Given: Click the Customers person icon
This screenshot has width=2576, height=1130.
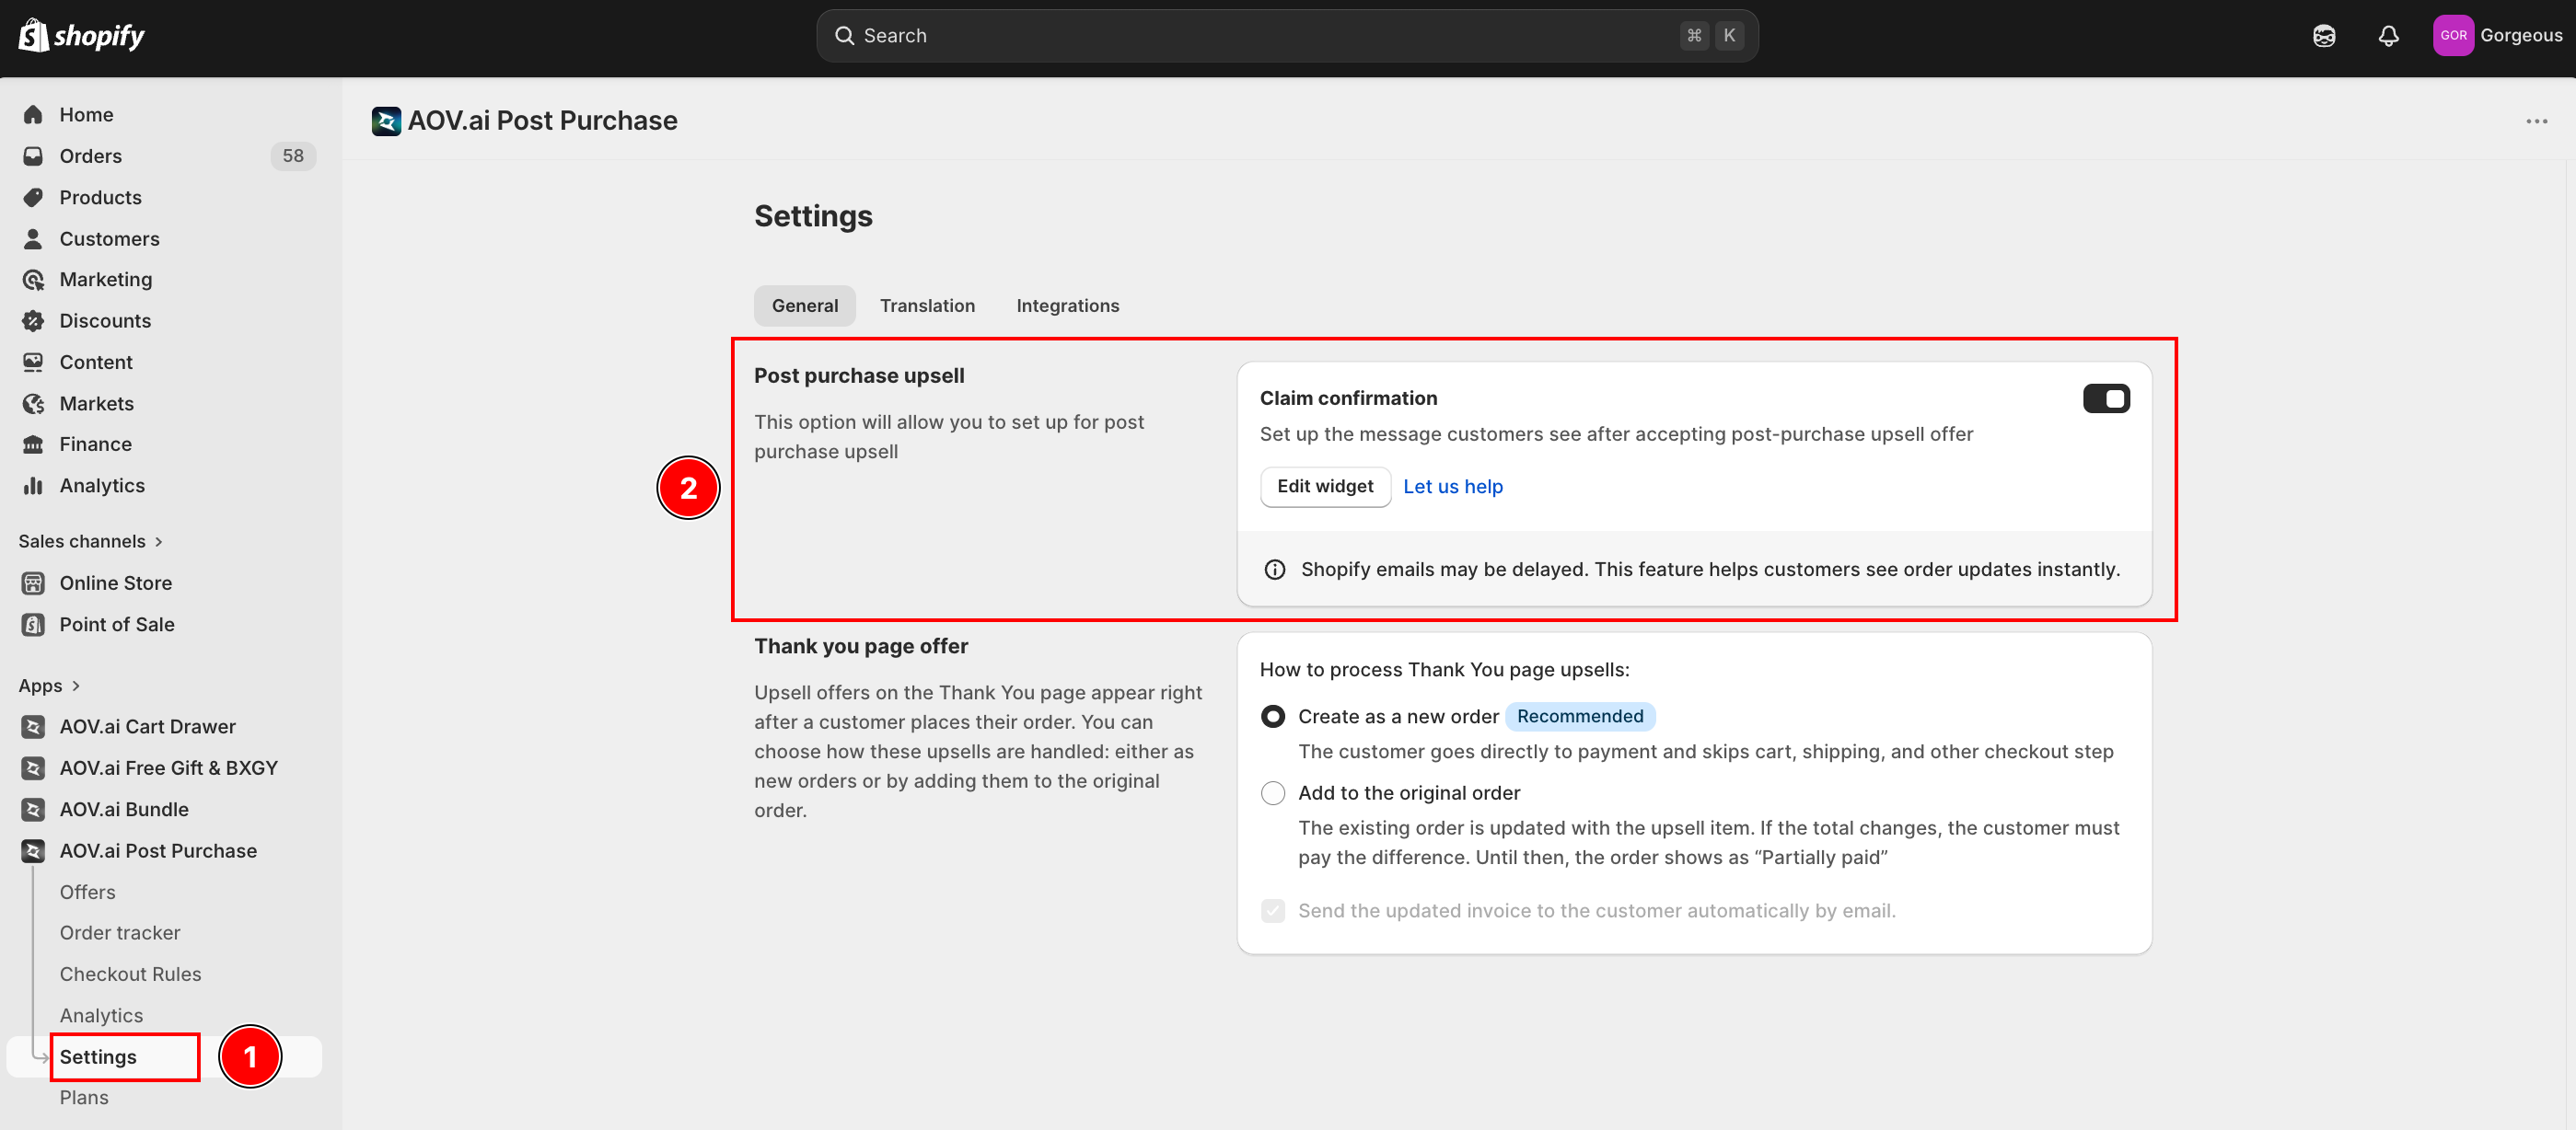Looking at the screenshot, I should click(33, 238).
